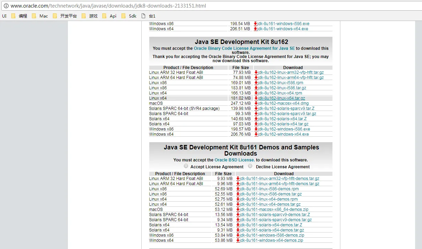The image size is (422, 249).
Task: Click download arrow for jdk-8u162-linux-i586.rpm
Action: click(256, 83)
